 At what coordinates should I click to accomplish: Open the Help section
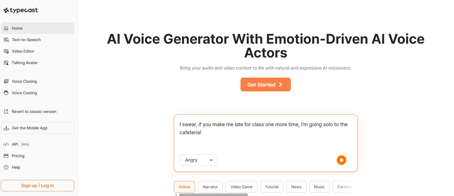pos(16,167)
